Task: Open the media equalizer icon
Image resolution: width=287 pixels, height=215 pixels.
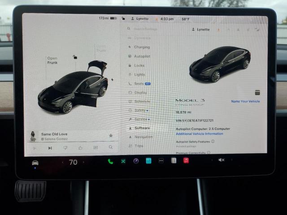Action: (95, 147)
